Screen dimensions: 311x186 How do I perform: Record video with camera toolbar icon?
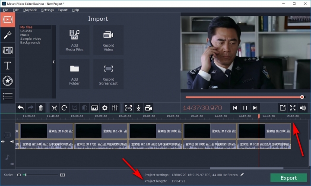149,108
